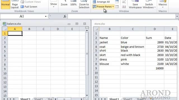The height and width of the screenshot is (100, 179).
Task: Click balance.xlsx horizontal scrollbar thumb
Action: tap(64, 99)
